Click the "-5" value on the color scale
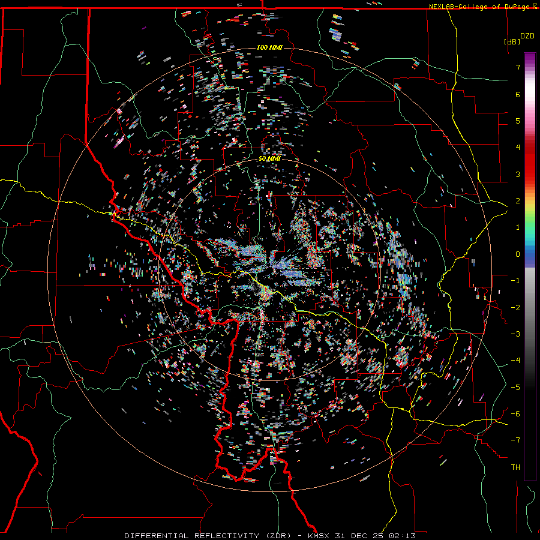Screen dimensions: 540x540 515,388
